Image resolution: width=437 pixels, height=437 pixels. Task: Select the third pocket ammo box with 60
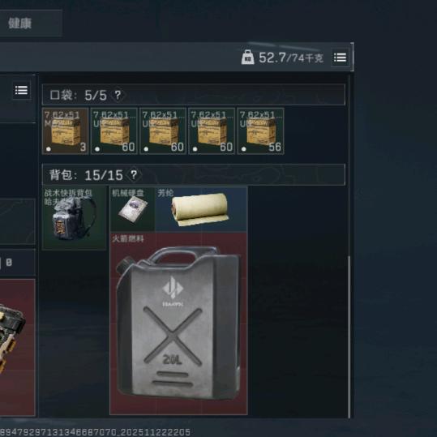pos(163,131)
